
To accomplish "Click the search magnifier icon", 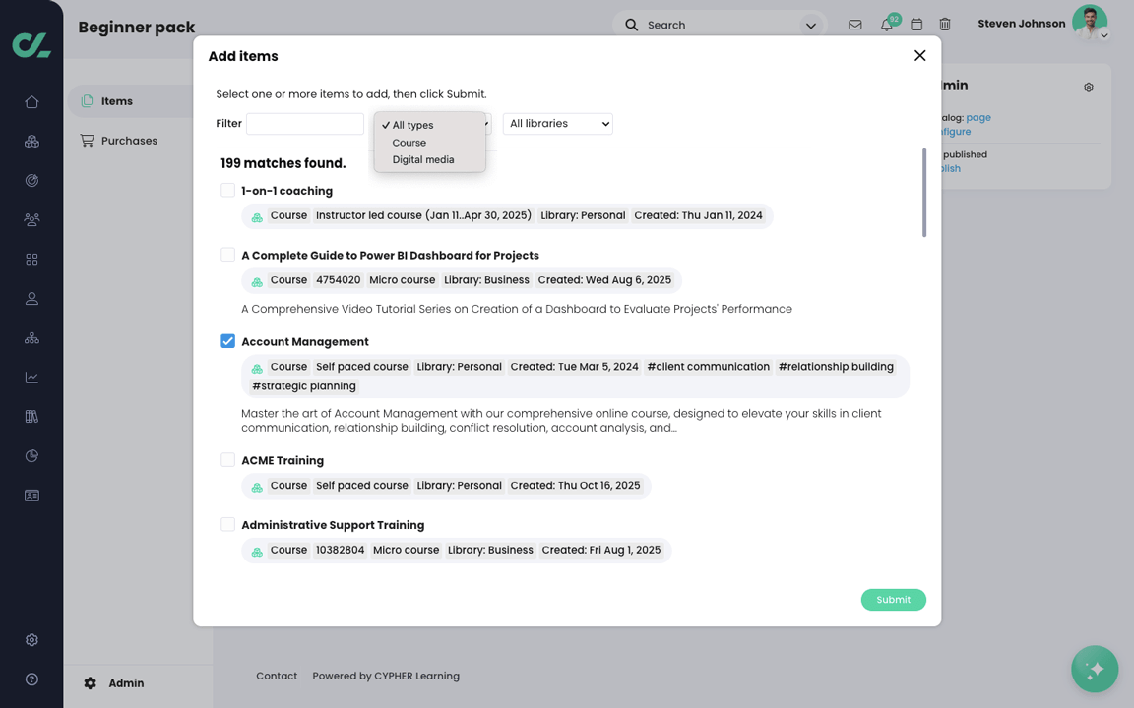I will click(631, 25).
